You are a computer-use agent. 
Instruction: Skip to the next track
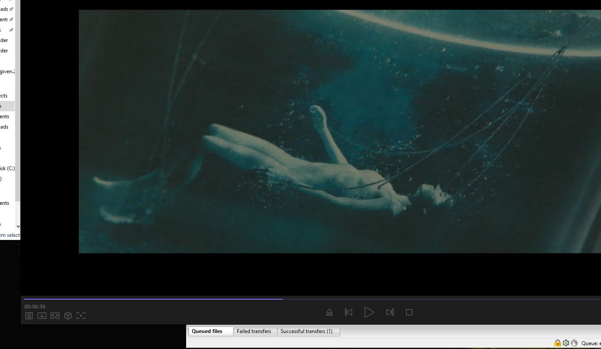coord(390,312)
